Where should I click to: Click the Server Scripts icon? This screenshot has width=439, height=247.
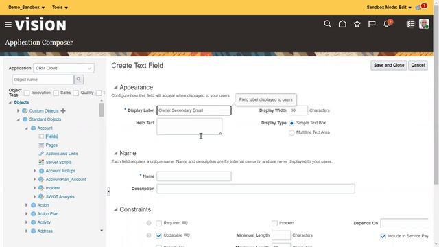[41, 162]
